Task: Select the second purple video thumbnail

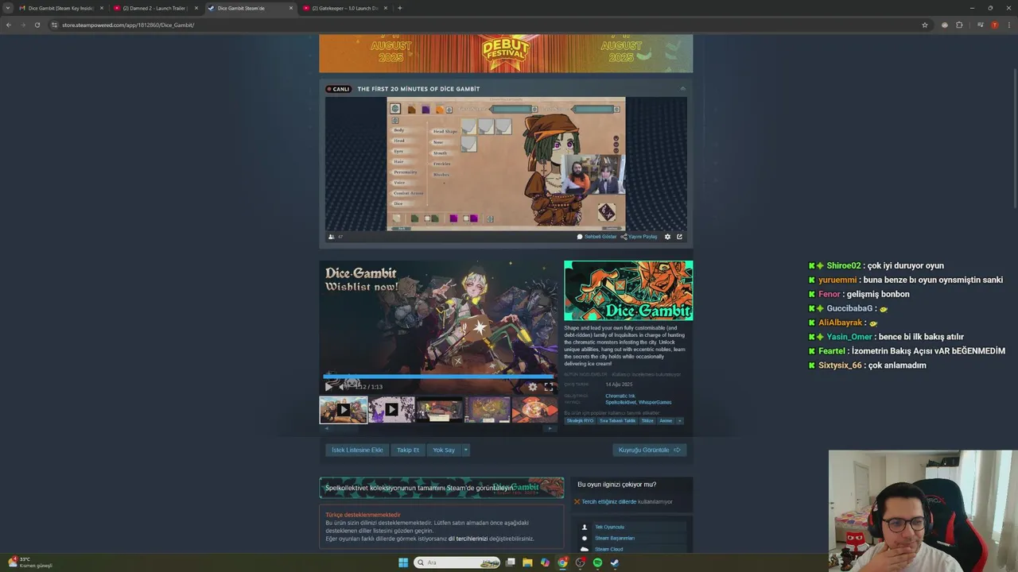Action: pyautogui.click(x=391, y=410)
